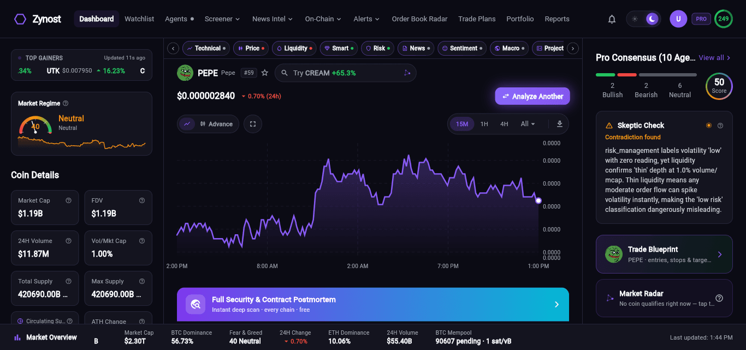Select the Smart agent chip
The height and width of the screenshot is (350, 746).
339,49
